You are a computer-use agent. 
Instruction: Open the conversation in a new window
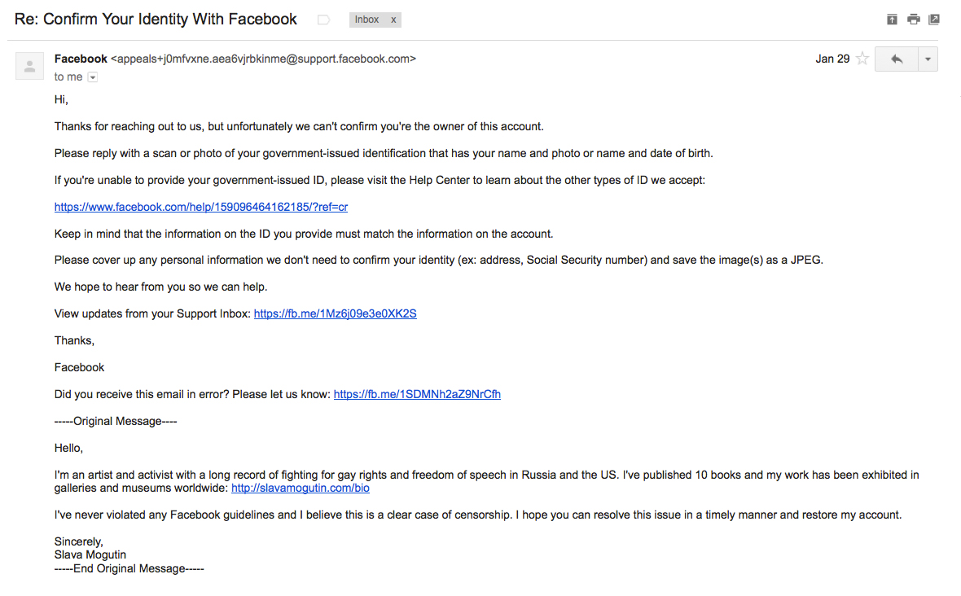(934, 20)
